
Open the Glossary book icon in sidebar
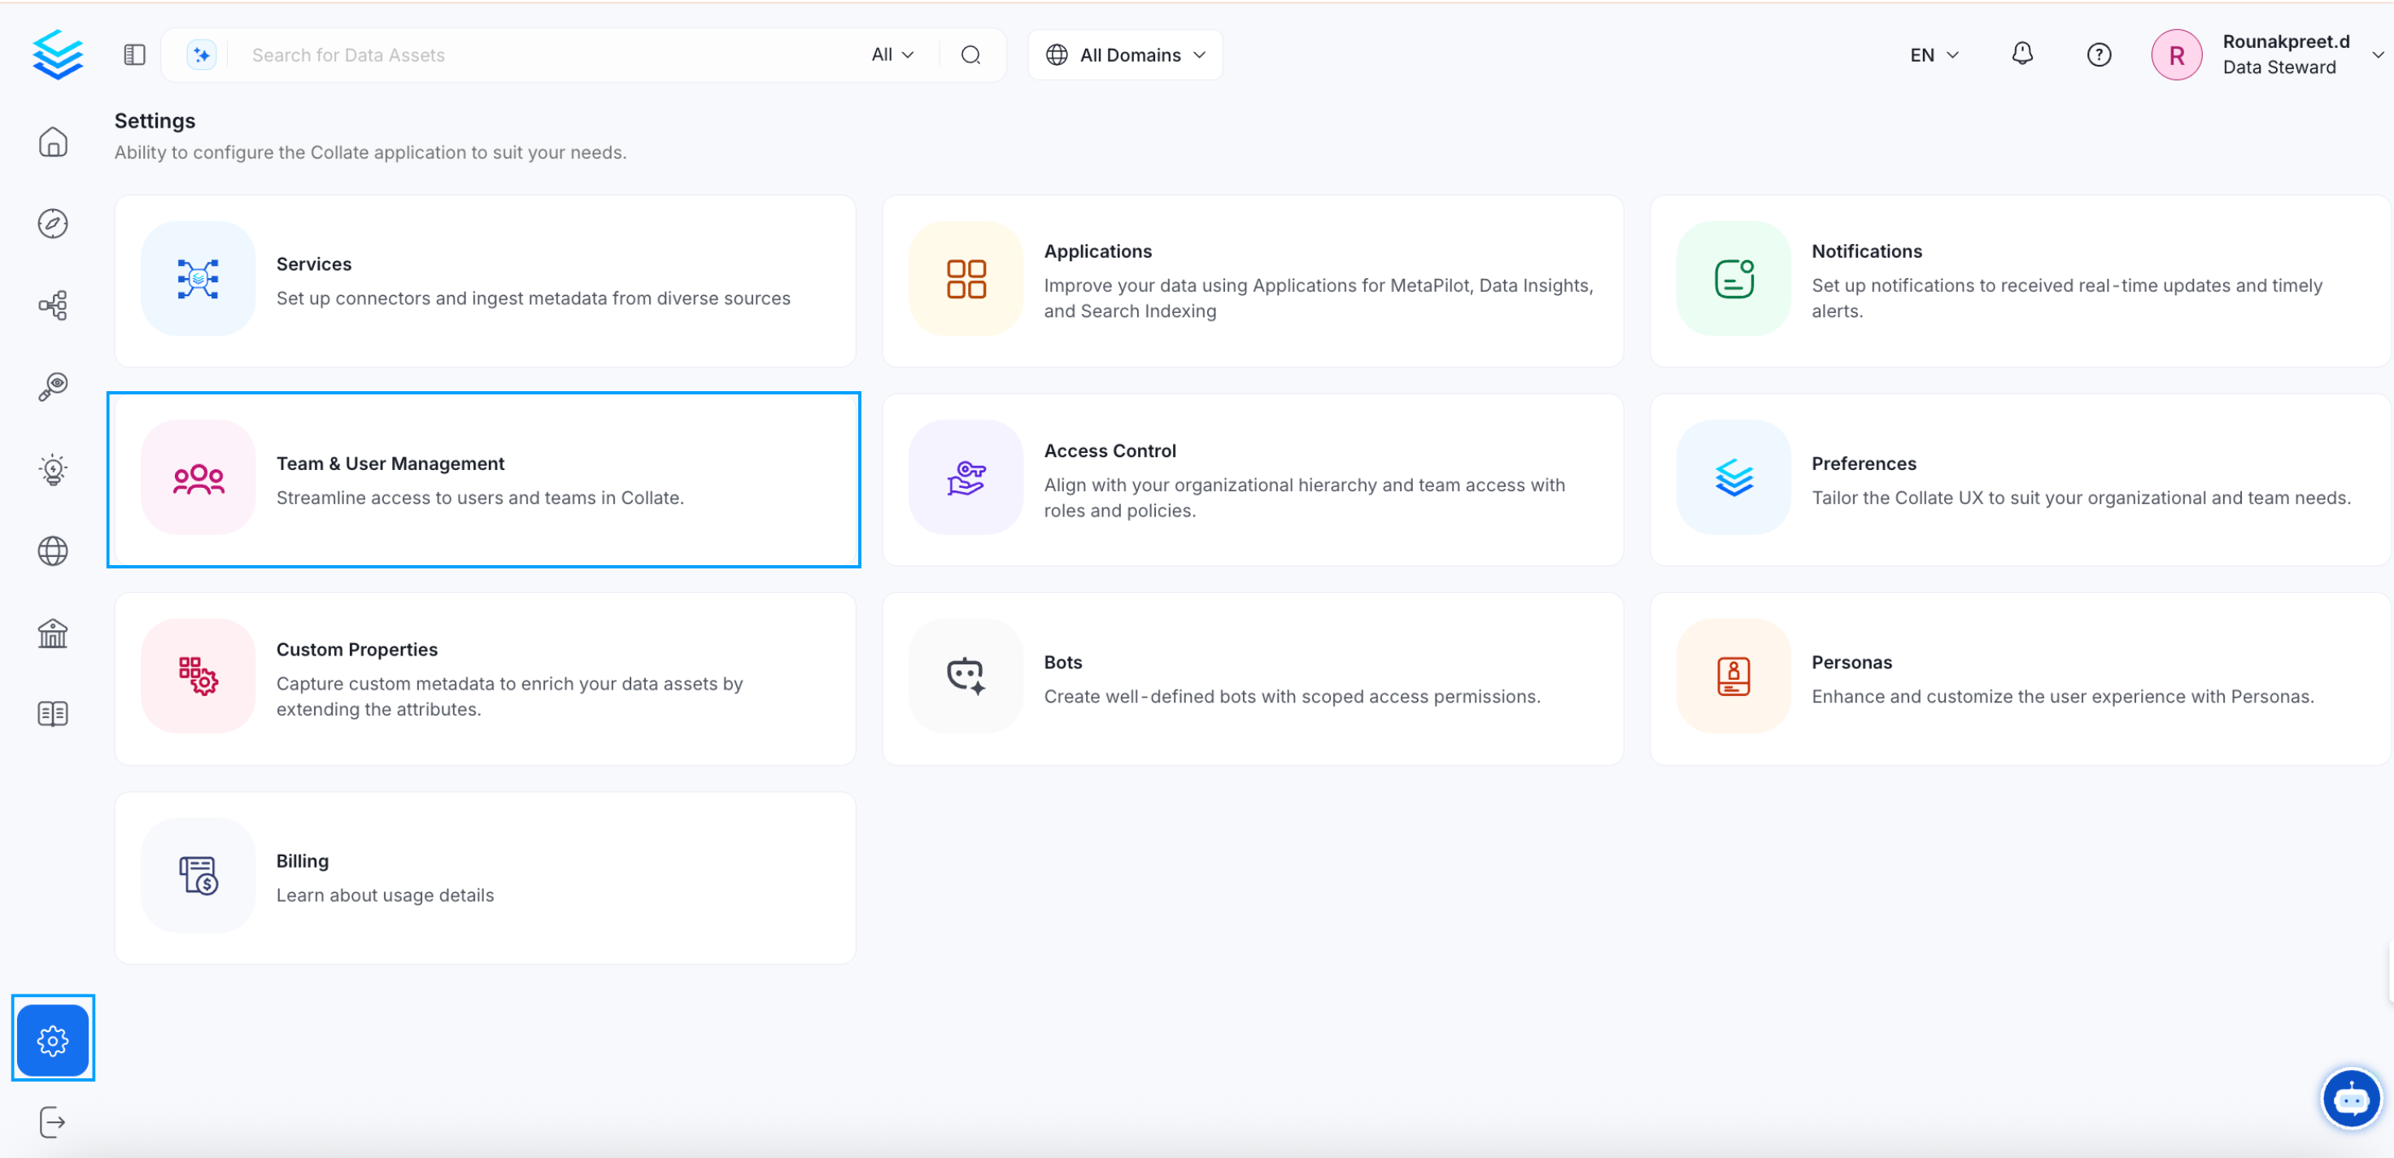coord(53,713)
